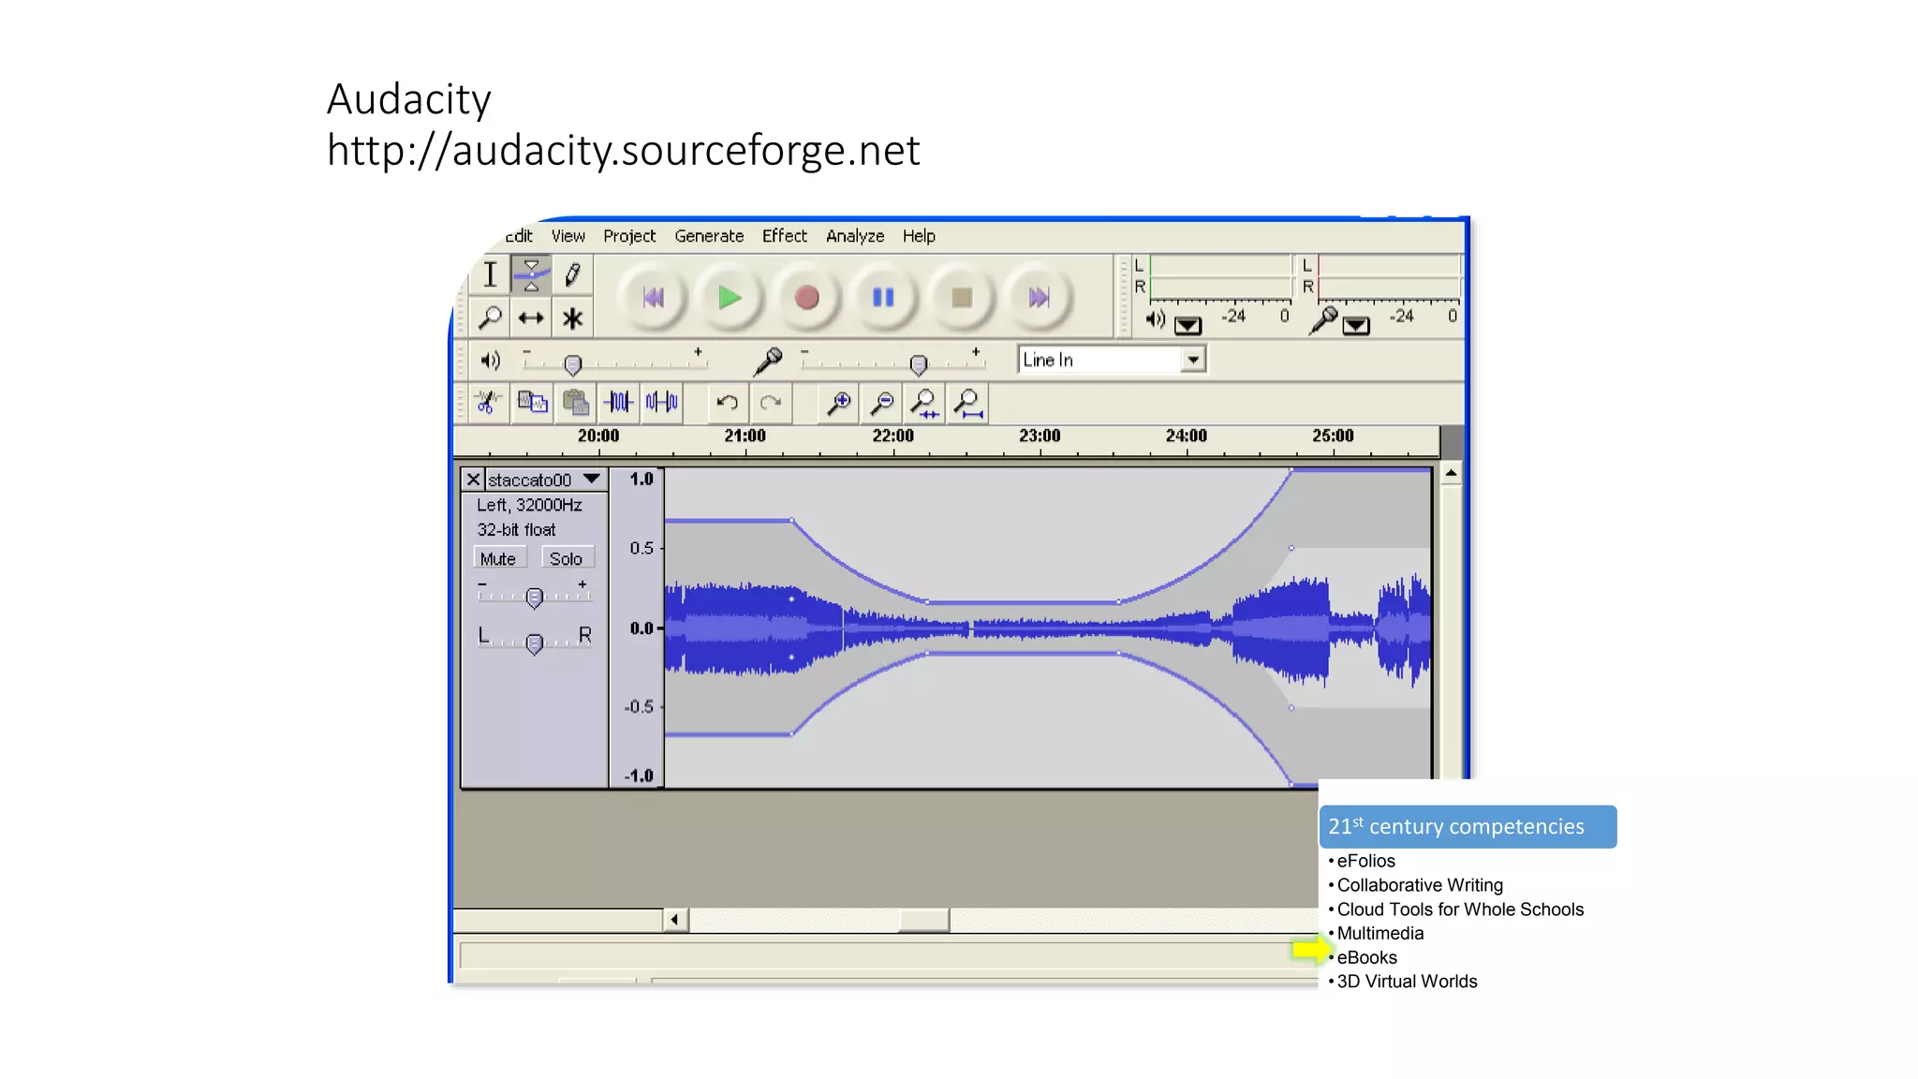This screenshot has width=1918, height=1079.
Task: Fit entire project in window icon
Action: tap(968, 403)
